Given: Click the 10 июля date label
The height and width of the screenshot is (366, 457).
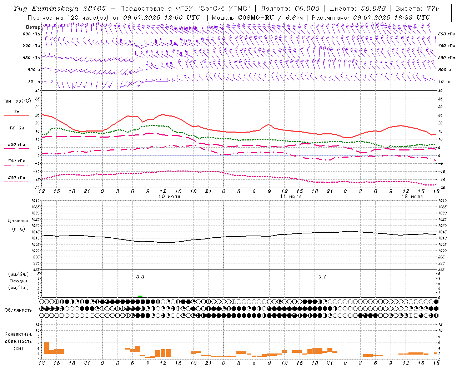Looking at the screenshot, I should coord(169,197).
